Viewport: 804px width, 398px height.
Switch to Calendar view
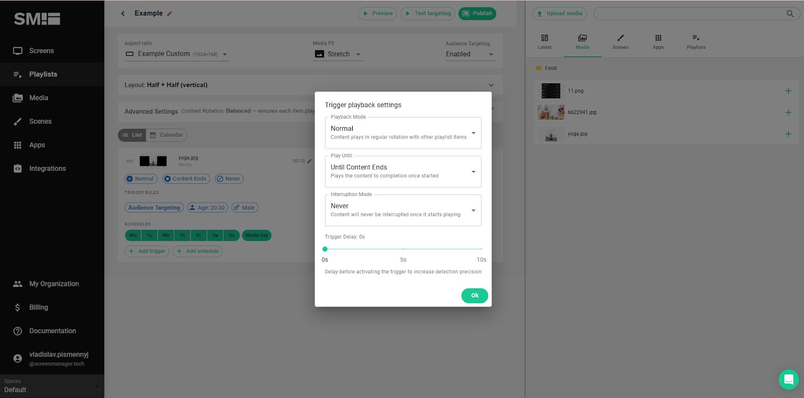pos(167,135)
